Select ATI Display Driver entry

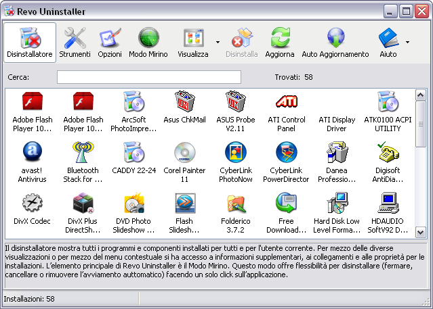click(x=337, y=124)
